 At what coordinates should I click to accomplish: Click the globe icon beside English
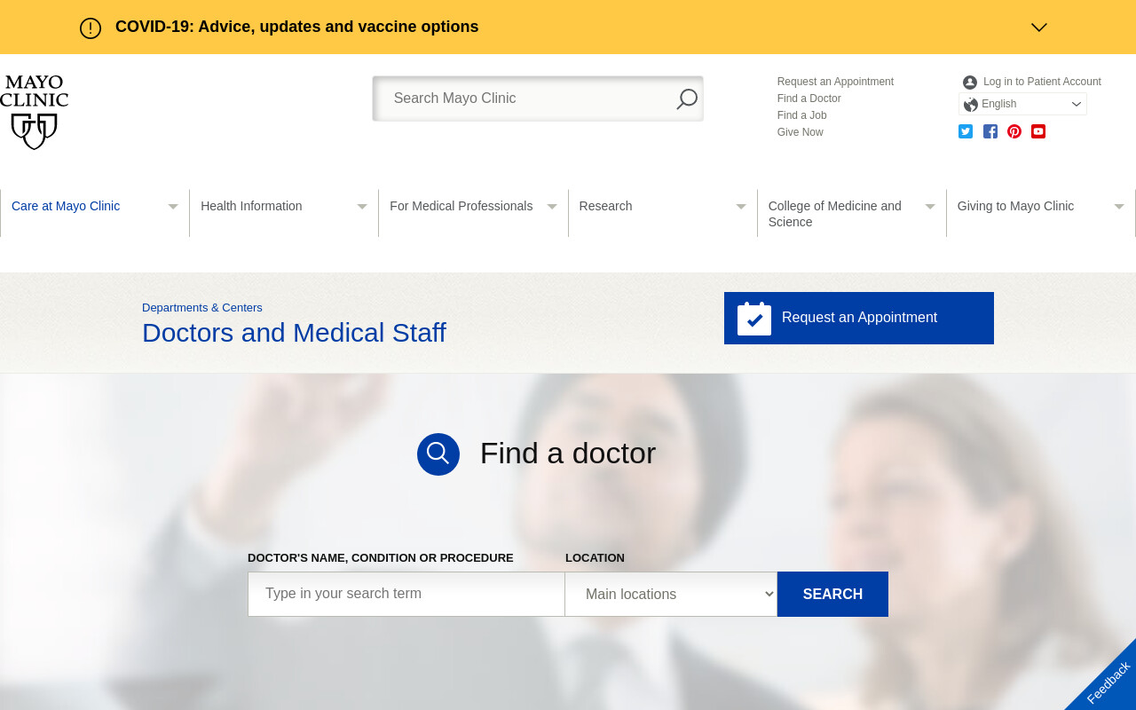pos(971,105)
